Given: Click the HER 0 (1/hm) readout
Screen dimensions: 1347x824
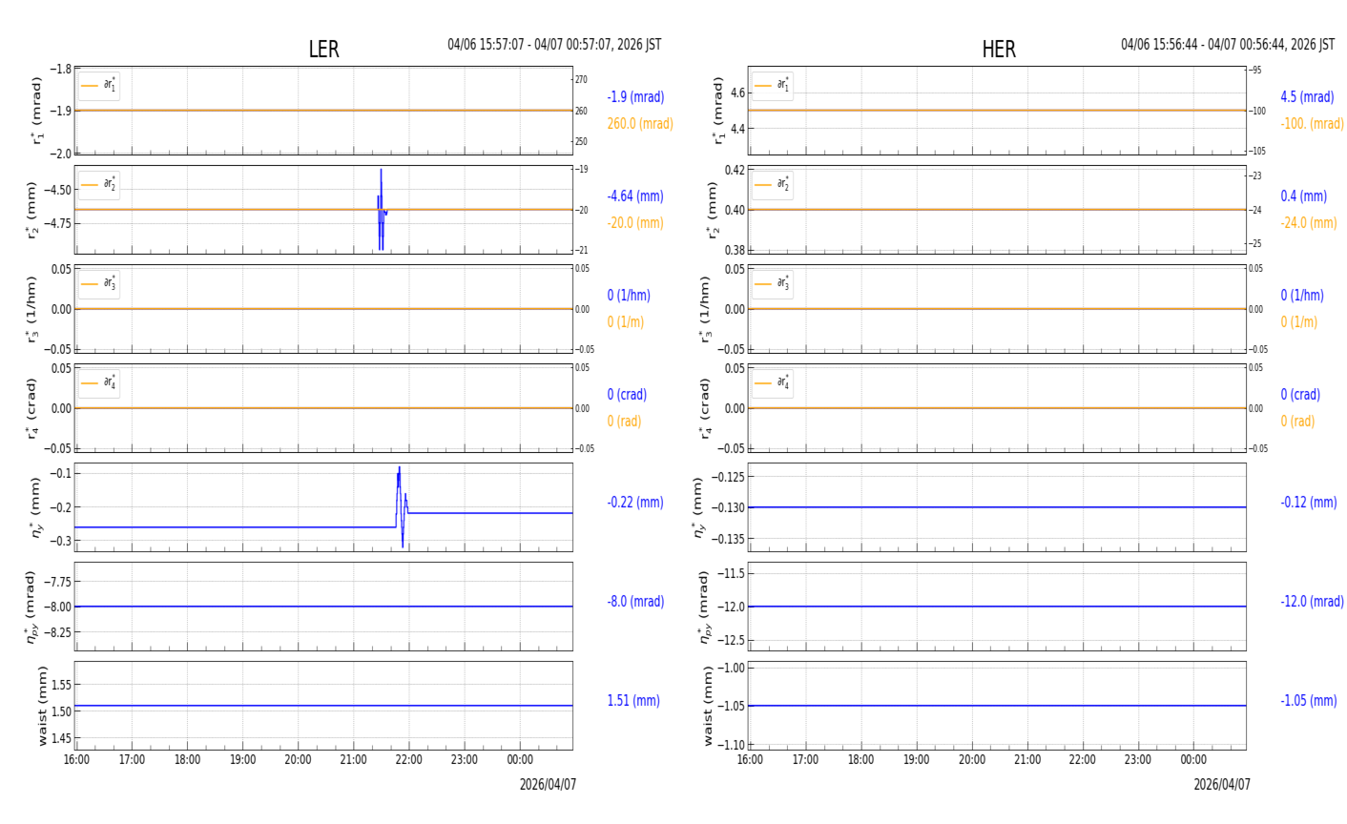Looking at the screenshot, I should point(1302,296).
